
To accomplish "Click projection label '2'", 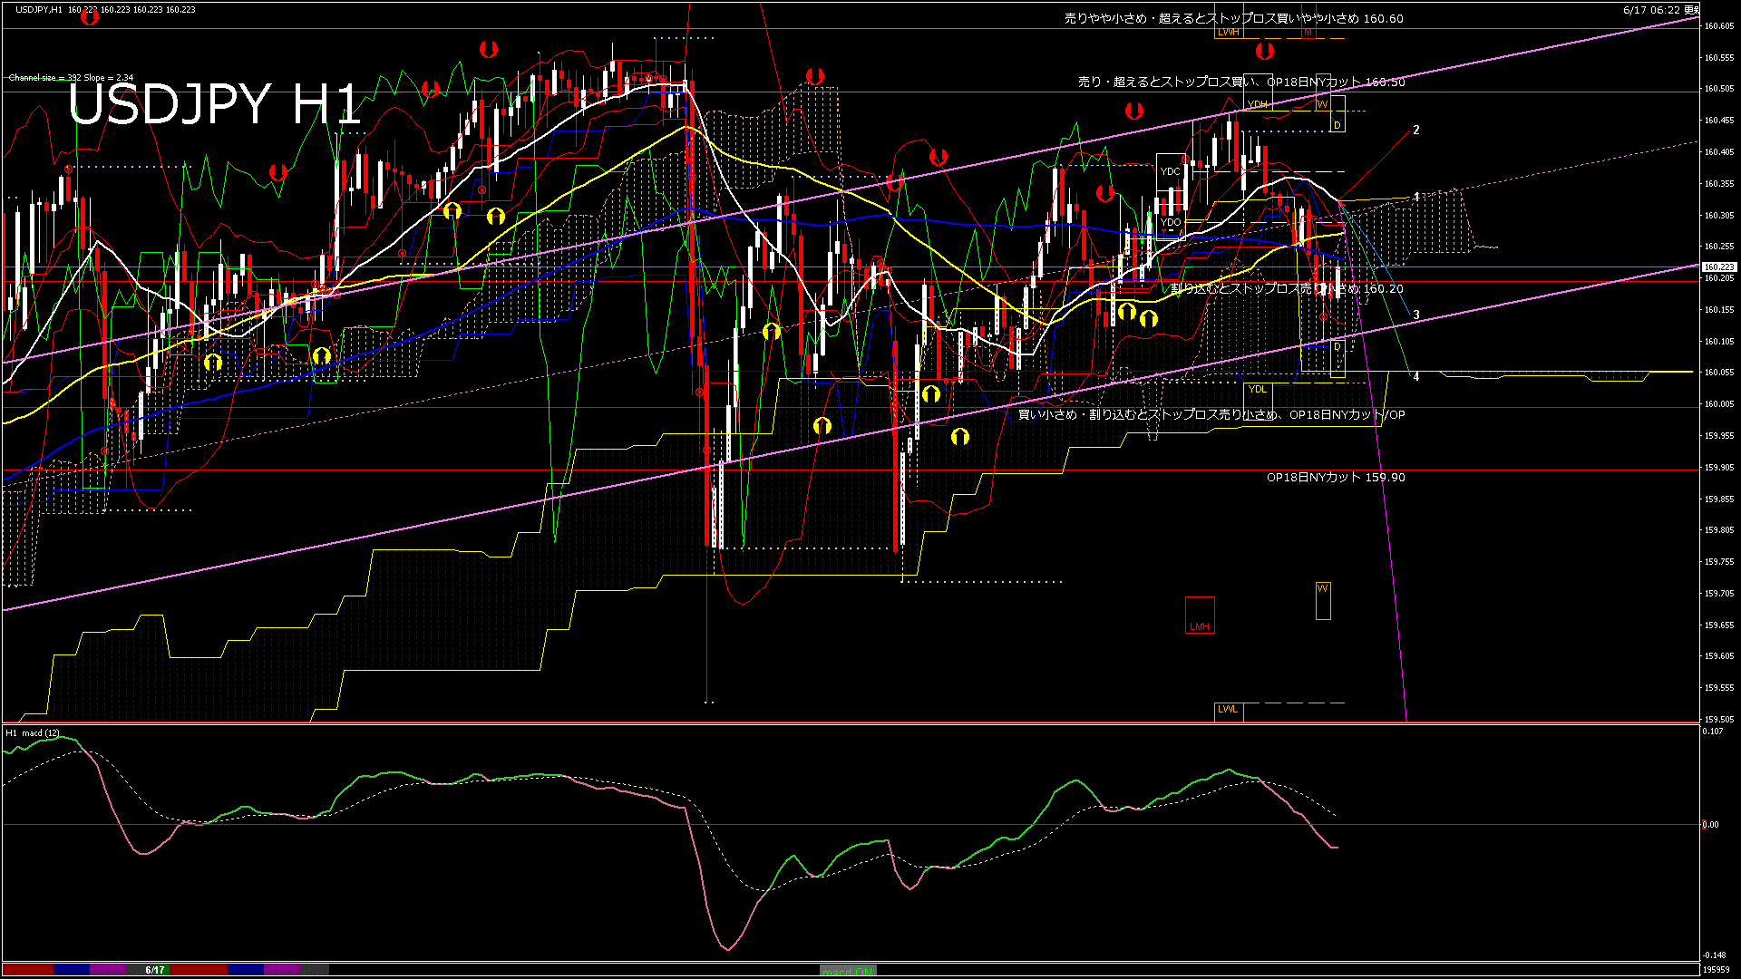I will (x=1416, y=130).
